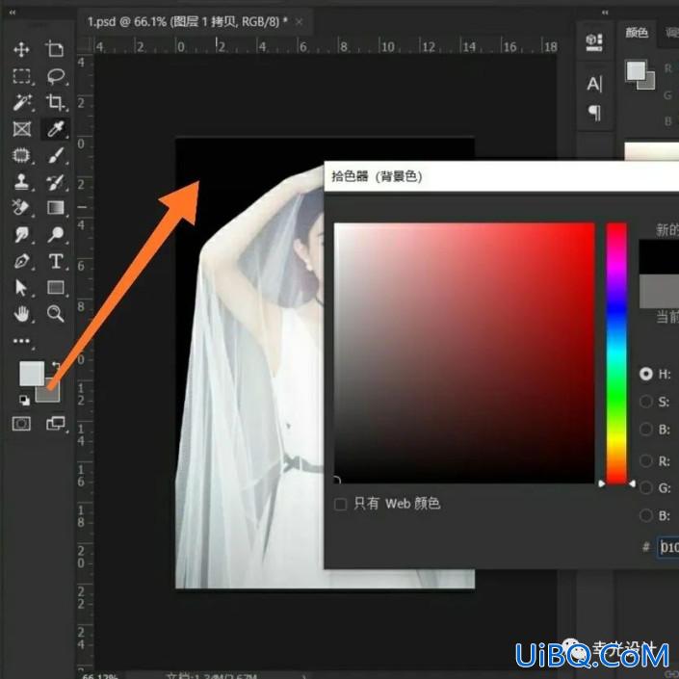Select the Clone Stamp tool
679x679 pixels.
click(21, 182)
